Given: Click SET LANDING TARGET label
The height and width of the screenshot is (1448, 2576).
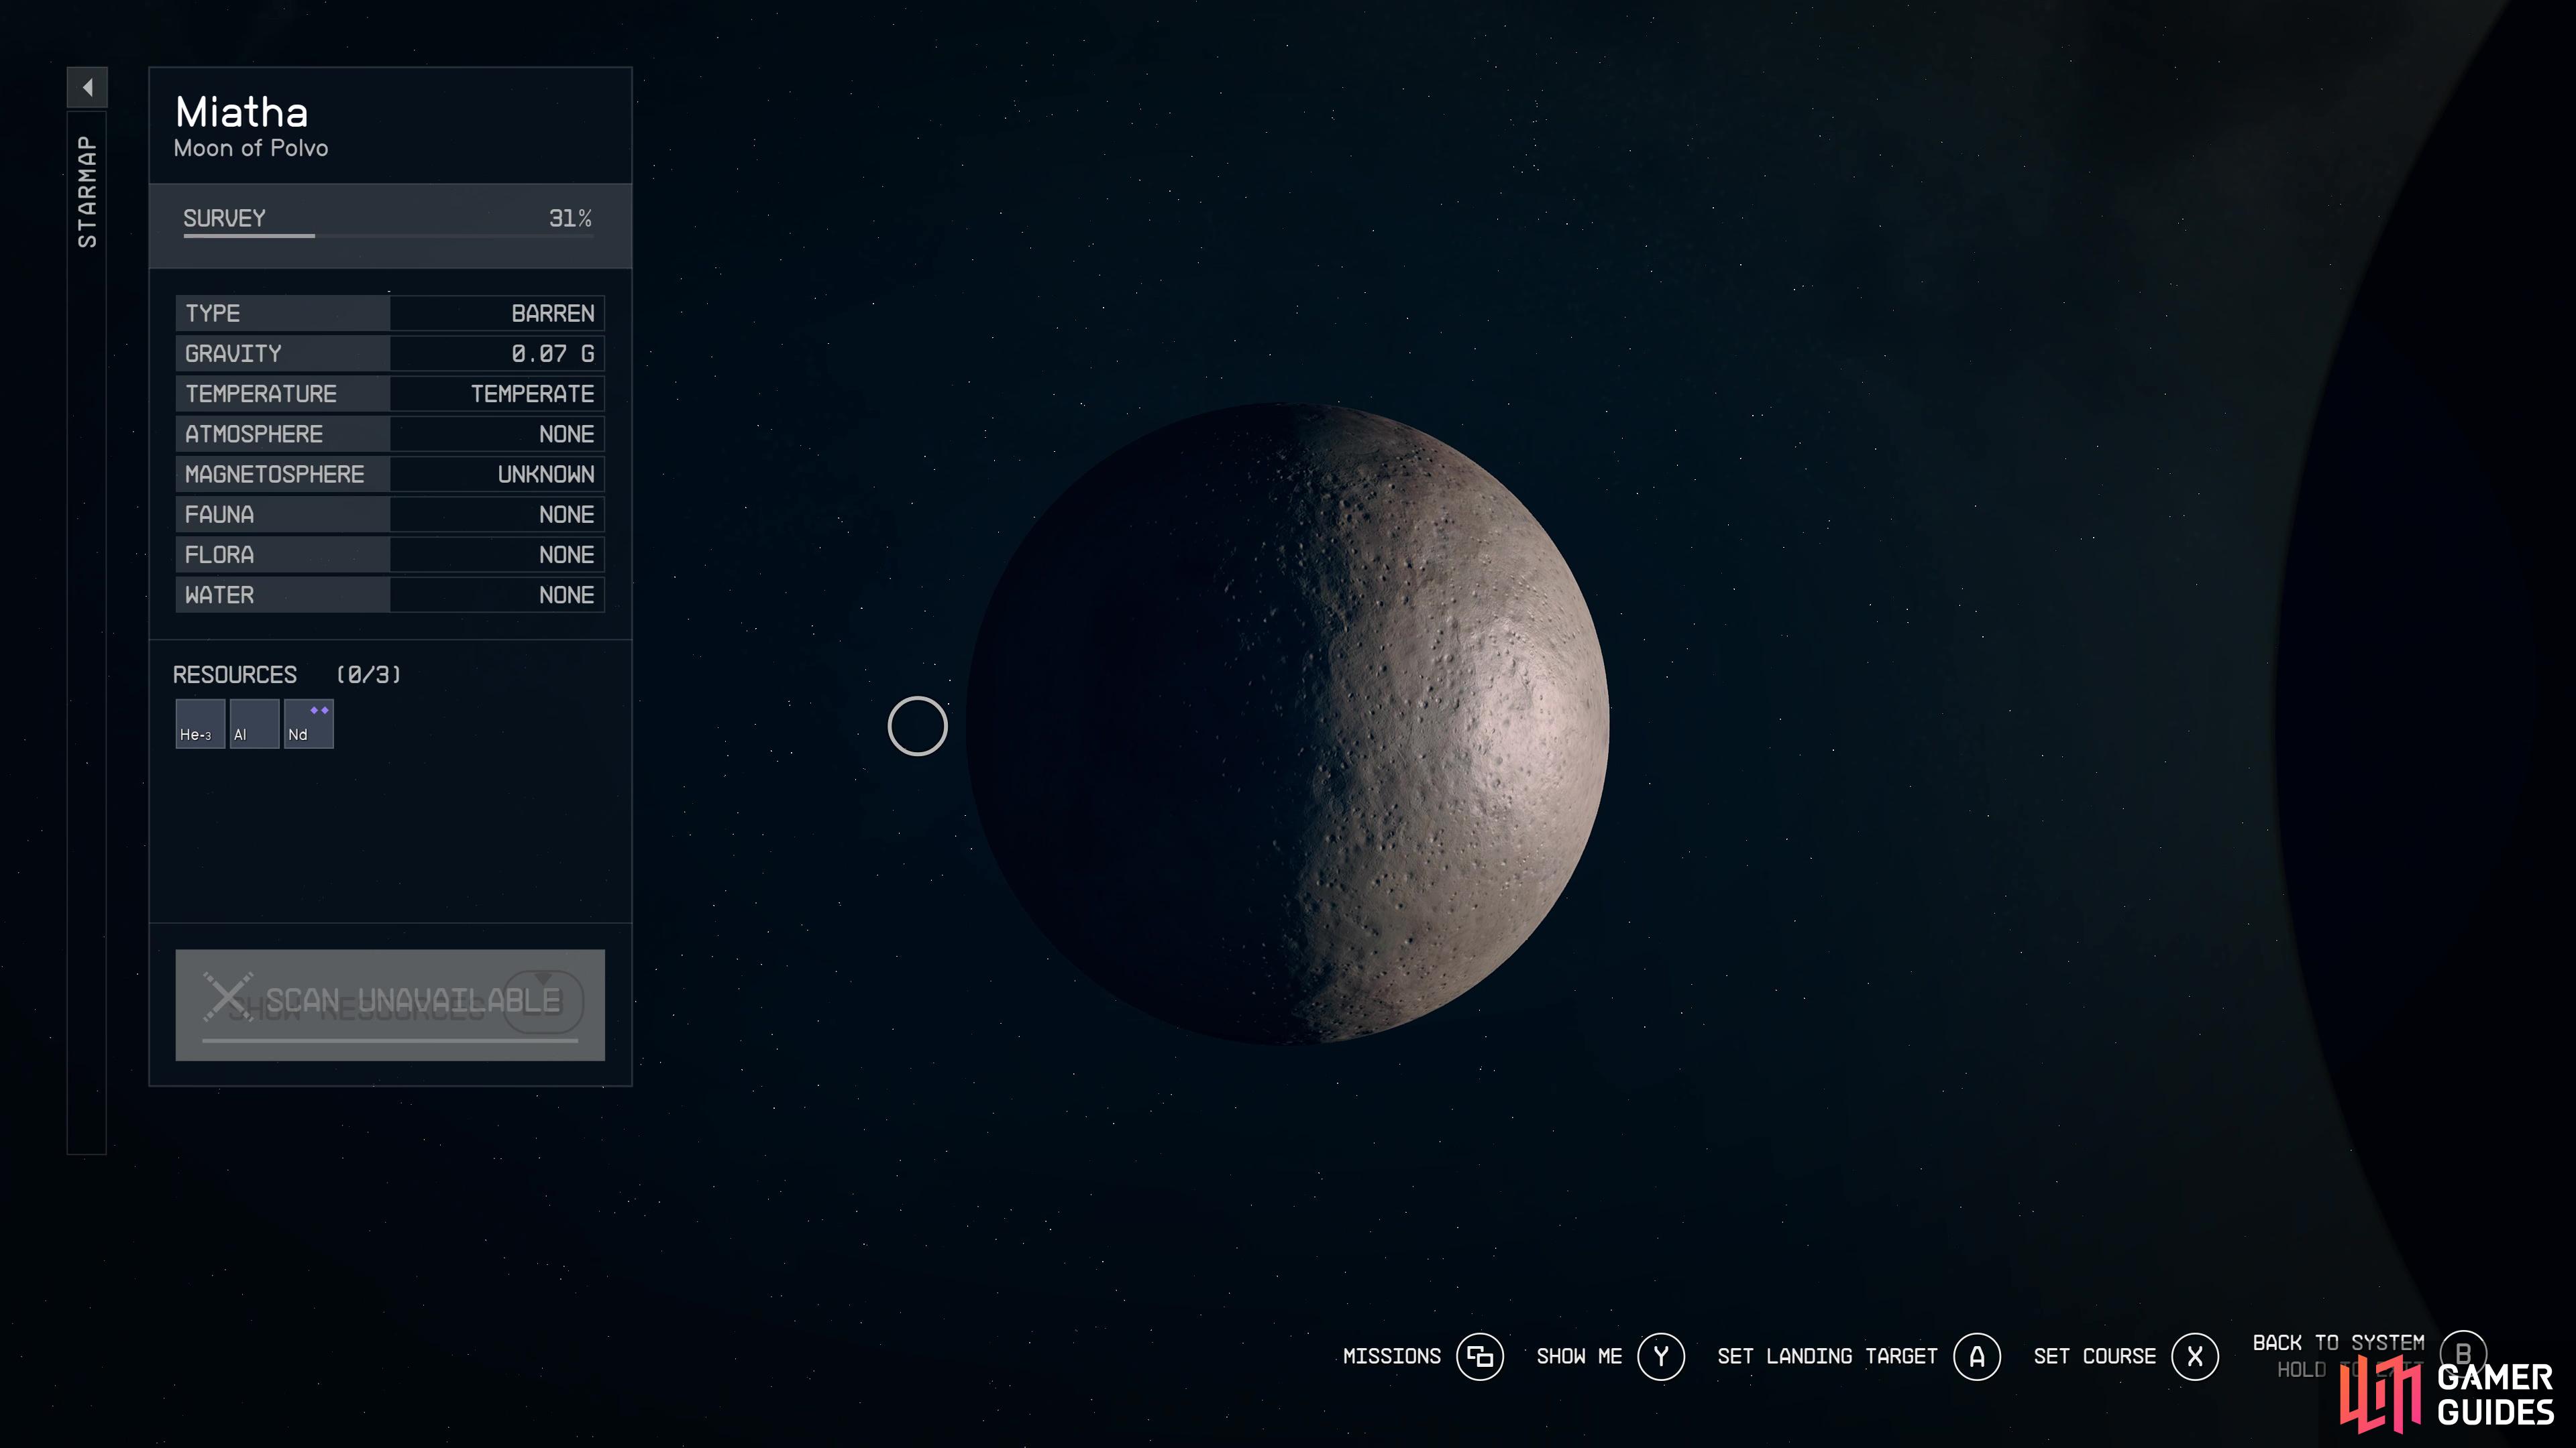Looking at the screenshot, I should pos(1827,1356).
